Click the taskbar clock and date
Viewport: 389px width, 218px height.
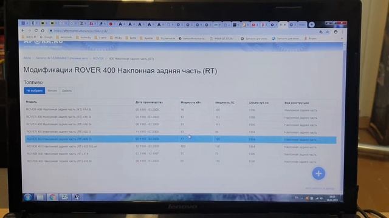pyautogui.click(x=332, y=198)
